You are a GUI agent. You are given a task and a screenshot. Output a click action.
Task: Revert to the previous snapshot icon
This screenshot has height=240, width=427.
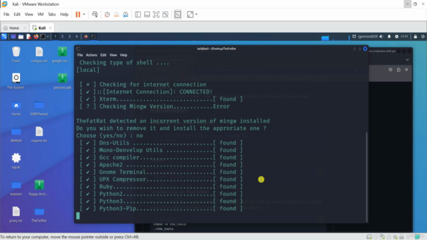click(116, 15)
